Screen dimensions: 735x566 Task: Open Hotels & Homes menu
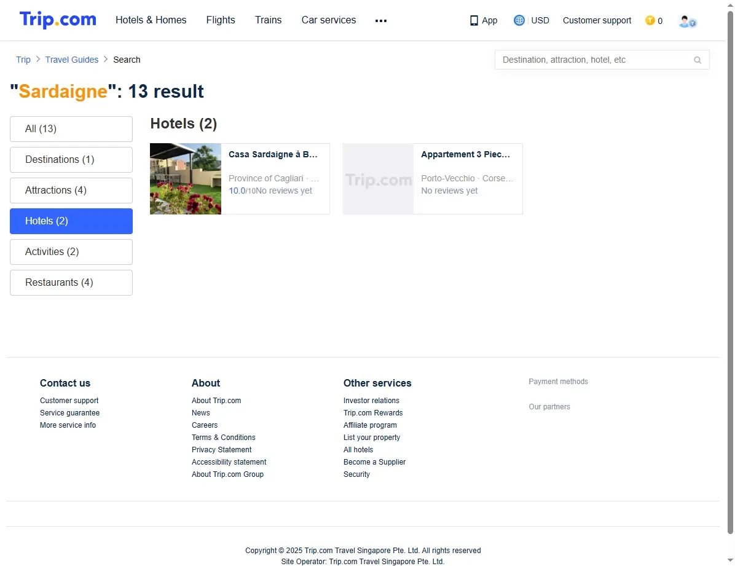point(151,20)
